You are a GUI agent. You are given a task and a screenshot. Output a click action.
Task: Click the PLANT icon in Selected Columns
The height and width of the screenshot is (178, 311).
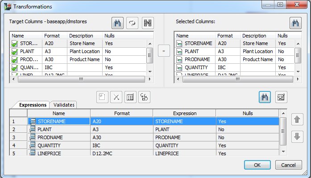[x=179, y=52]
